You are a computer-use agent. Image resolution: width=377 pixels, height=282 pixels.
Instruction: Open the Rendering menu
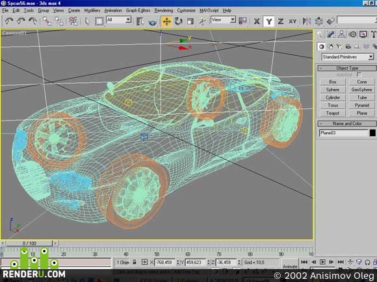[x=164, y=10]
